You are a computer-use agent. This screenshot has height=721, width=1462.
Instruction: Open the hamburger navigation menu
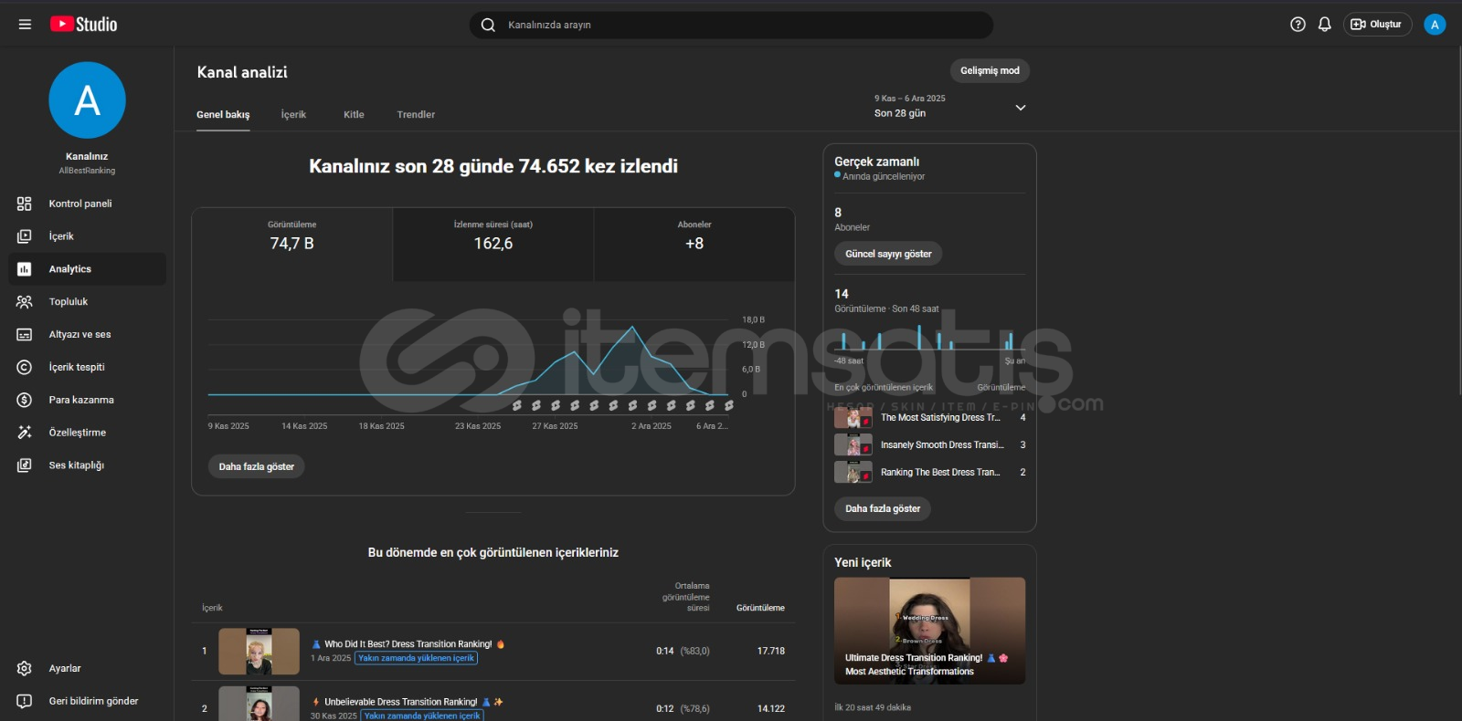tap(25, 25)
